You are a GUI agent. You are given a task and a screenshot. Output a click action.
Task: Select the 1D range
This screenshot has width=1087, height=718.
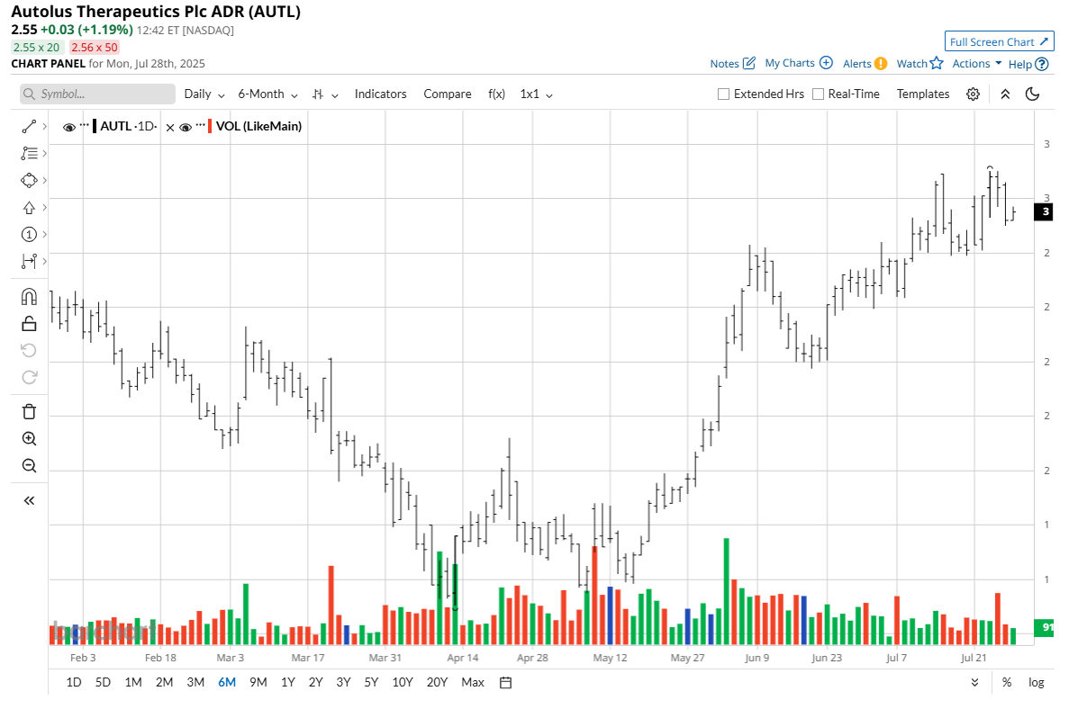click(74, 683)
